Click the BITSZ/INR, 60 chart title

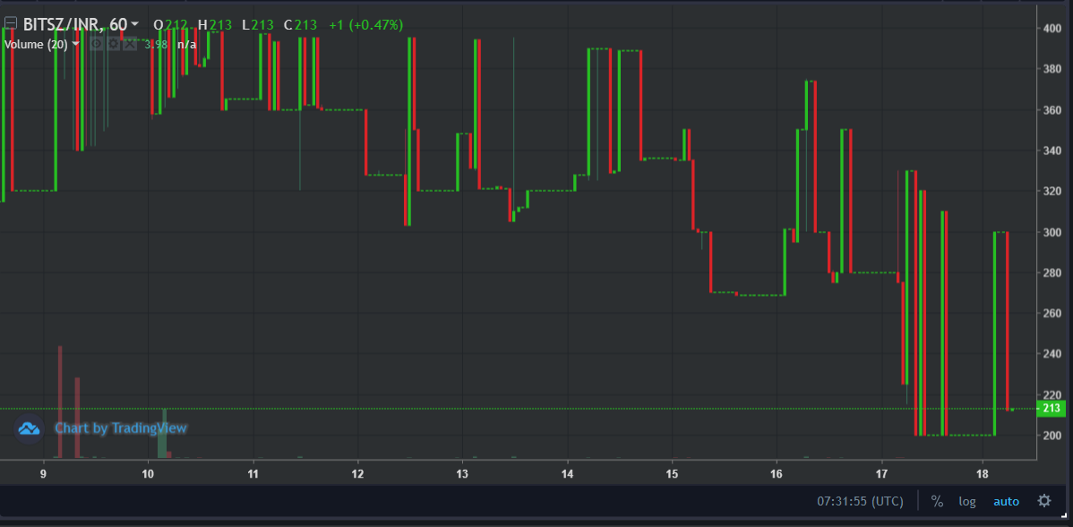pyautogui.click(x=75, y=24)
